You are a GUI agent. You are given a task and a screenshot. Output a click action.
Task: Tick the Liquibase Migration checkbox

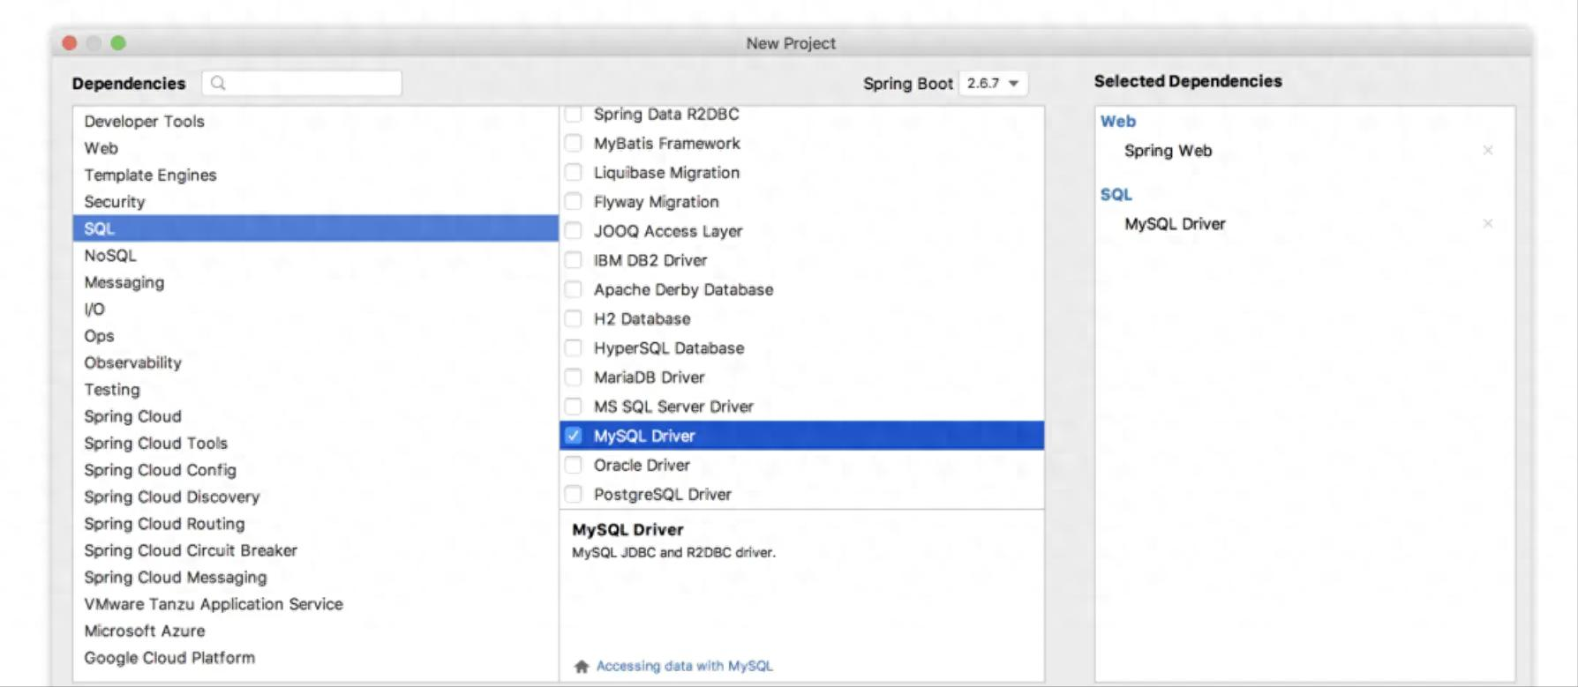(574, 172)
